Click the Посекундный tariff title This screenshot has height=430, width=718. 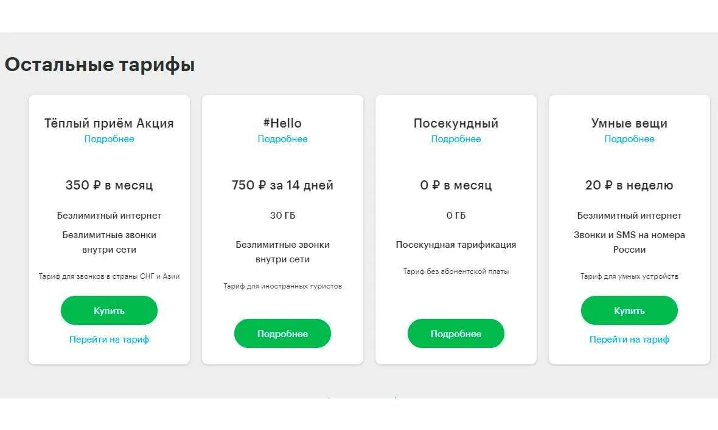click(x=456, y=123)
